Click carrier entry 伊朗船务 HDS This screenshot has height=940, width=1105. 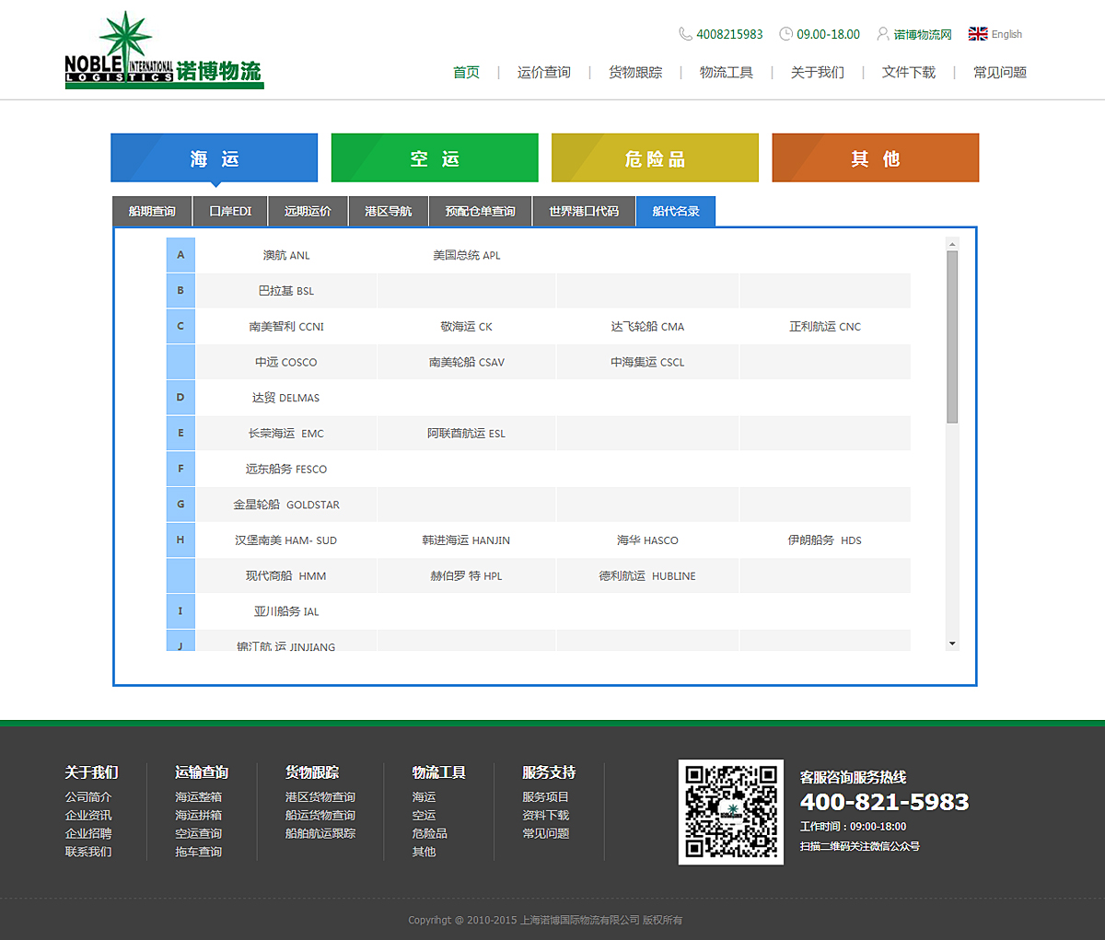[825, 540]
